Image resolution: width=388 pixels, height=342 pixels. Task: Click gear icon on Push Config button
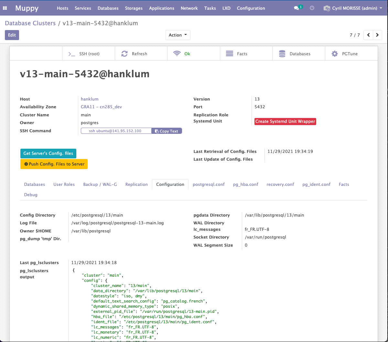pos(26,164)
